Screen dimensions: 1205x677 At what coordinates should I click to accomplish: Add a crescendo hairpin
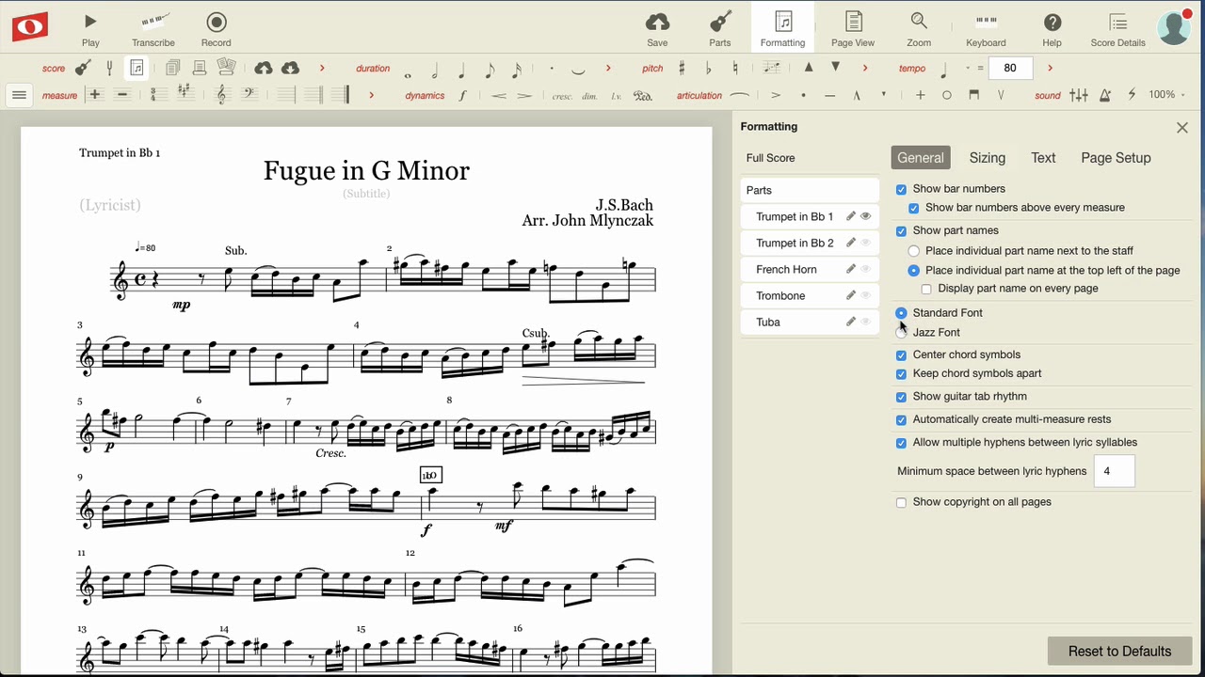tap(499, 95)
